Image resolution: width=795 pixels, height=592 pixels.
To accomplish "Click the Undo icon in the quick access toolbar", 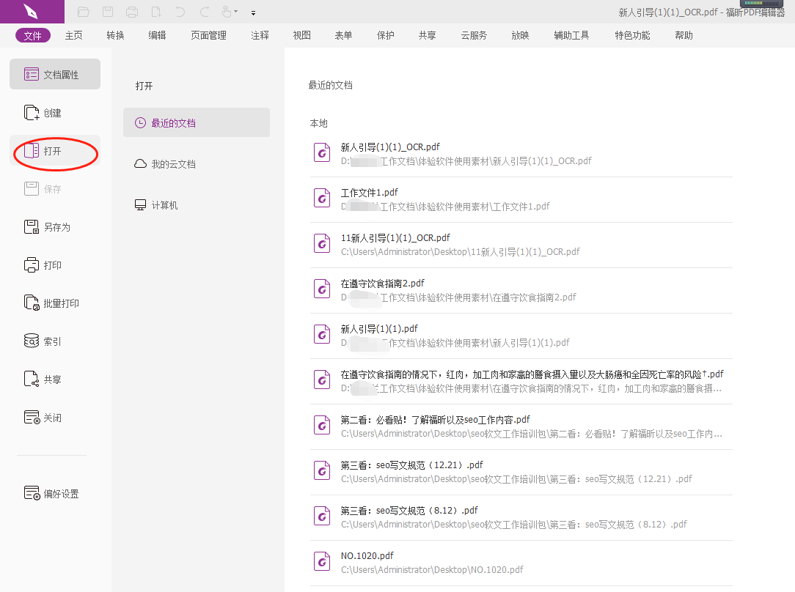I will [181, 12].
